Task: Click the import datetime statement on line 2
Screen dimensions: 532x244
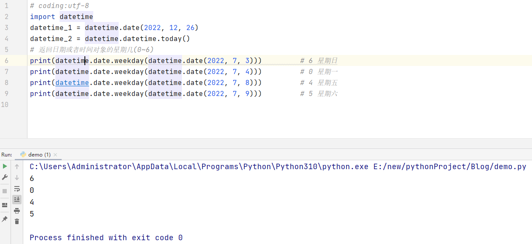Action: pyautogui.click(x=62, y=16)
